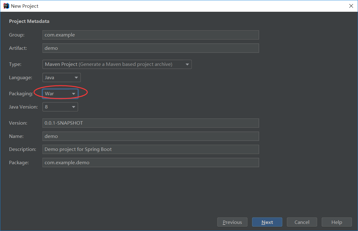This screenshot has height=231, width=358.
Task: Open Help for this dialog
Action: 337,222
